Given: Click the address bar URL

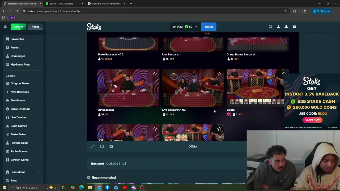Looking at the screenshot, I should coord(54,11).
